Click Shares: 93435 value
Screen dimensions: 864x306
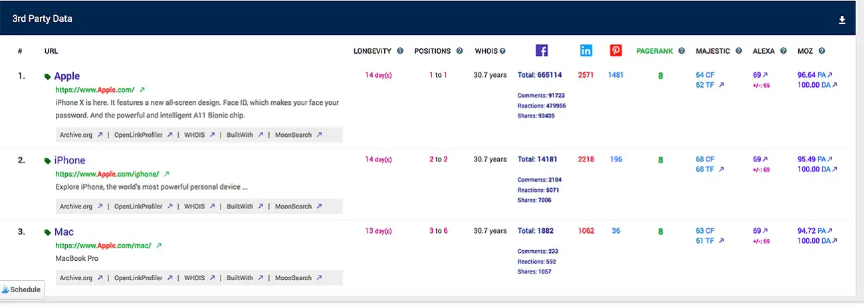click(x=536, y=116)
